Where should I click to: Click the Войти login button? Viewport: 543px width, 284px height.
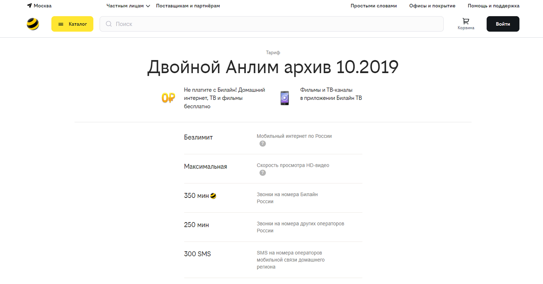[x=503, y=24]
